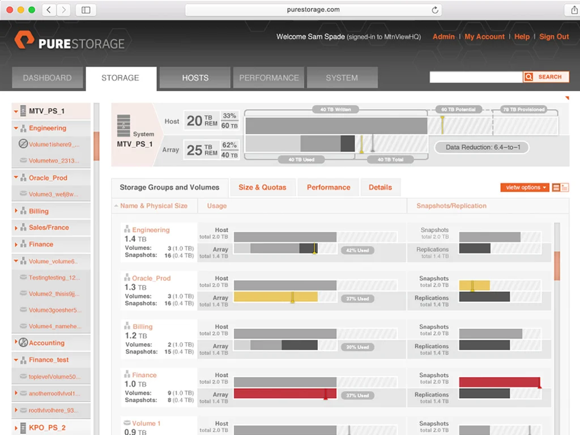Expand the Sales/France tree node
The image size is (580, 435).
(x=16, y=228)
